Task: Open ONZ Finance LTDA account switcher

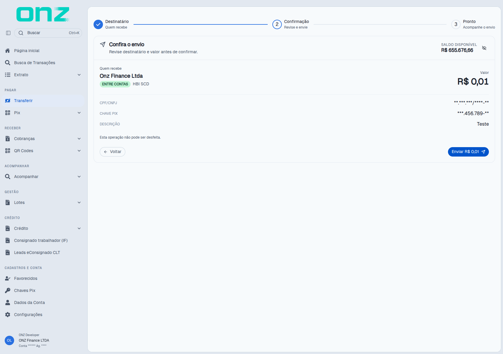Action: pyautogui.click(x=43, y=340)
